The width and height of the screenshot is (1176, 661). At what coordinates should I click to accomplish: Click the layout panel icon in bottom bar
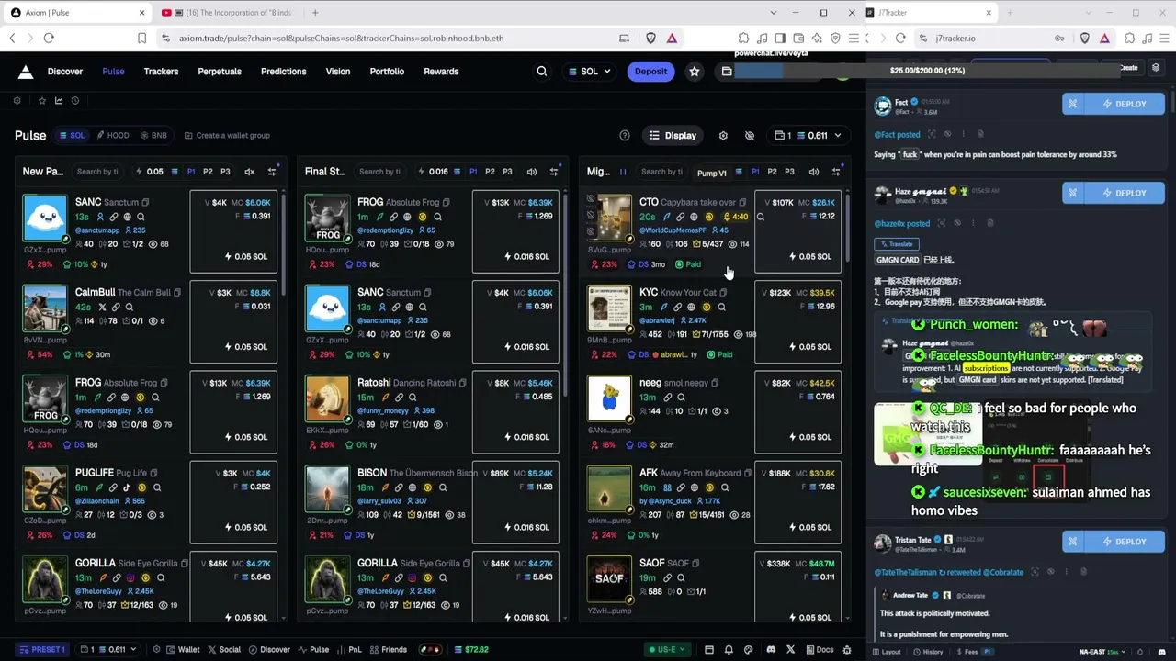[709, 650]
